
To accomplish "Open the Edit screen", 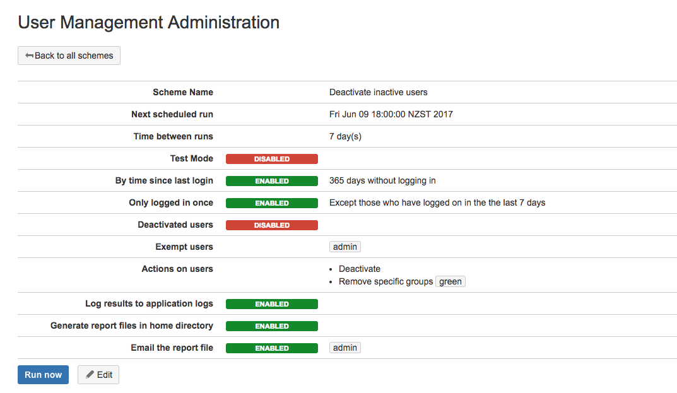I will point(98,374).
